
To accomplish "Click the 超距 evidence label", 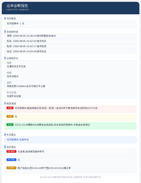I will tap(9, 83).
